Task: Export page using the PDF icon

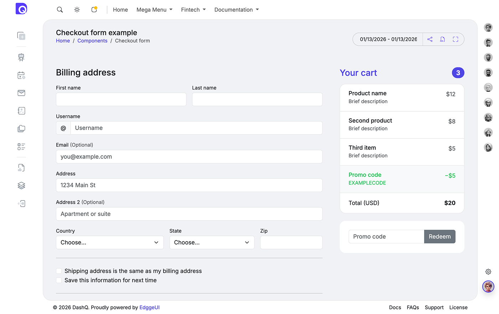Action: [442, 39]
